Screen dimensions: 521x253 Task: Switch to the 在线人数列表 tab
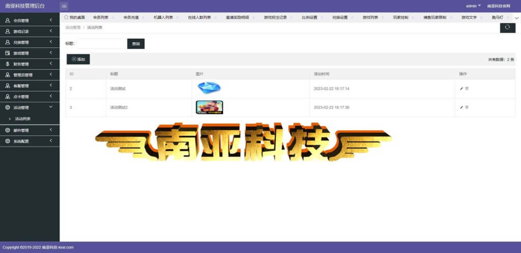[199, 18]
